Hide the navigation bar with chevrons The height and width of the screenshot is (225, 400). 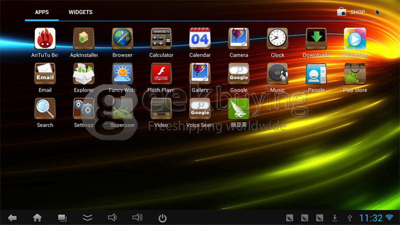[87, 217]
